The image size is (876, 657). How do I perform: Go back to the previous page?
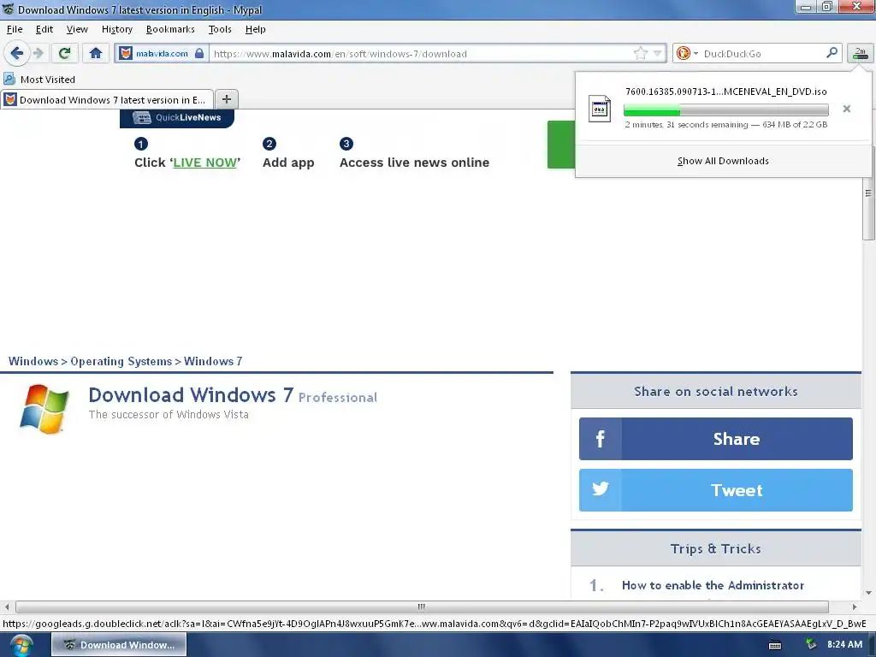[16, 54]
